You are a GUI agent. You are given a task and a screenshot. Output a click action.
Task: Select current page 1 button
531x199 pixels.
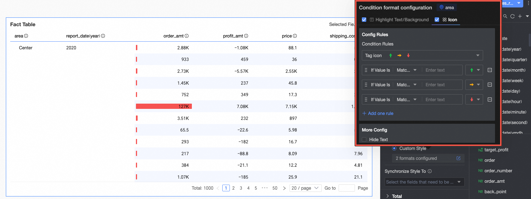[226, 188]
